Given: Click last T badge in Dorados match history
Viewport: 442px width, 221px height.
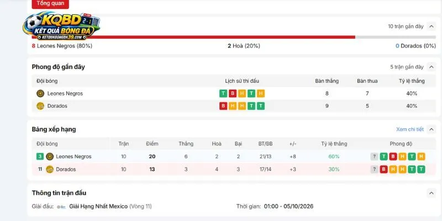Looking at the screenshot, I should pos(261,106).
